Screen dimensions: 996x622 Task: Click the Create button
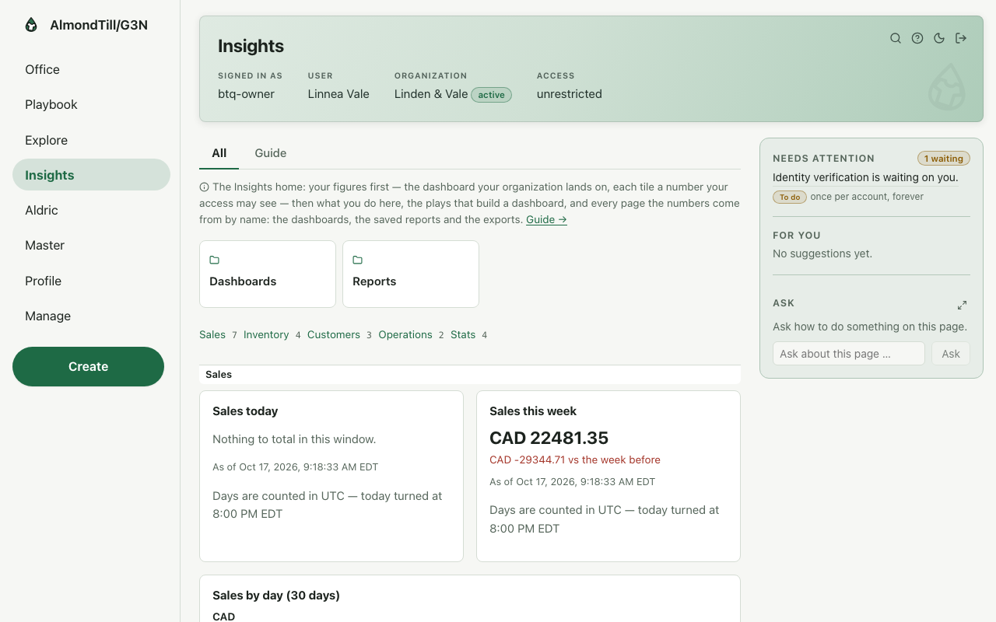pos(88,366)
